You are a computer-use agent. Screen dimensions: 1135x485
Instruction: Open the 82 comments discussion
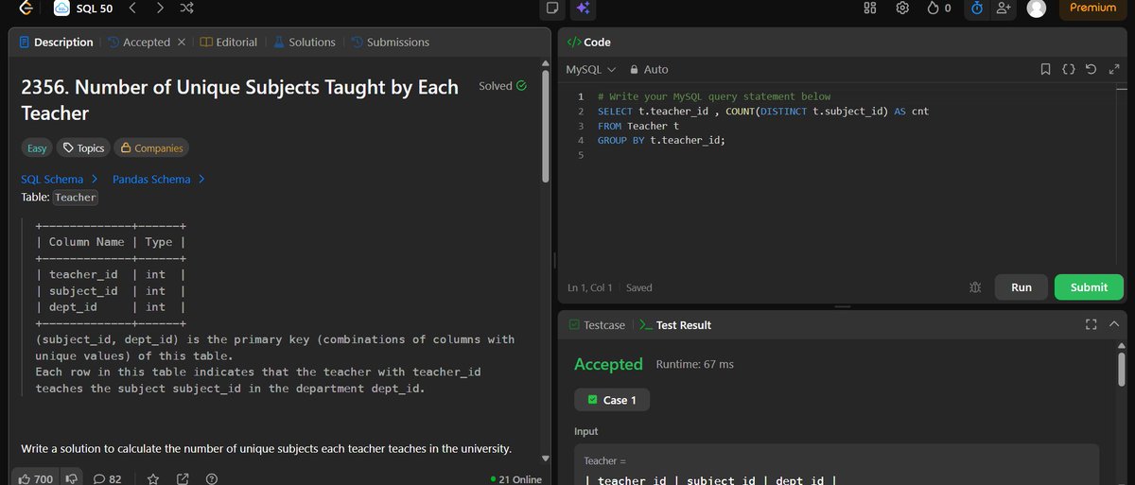click(107, 479)
